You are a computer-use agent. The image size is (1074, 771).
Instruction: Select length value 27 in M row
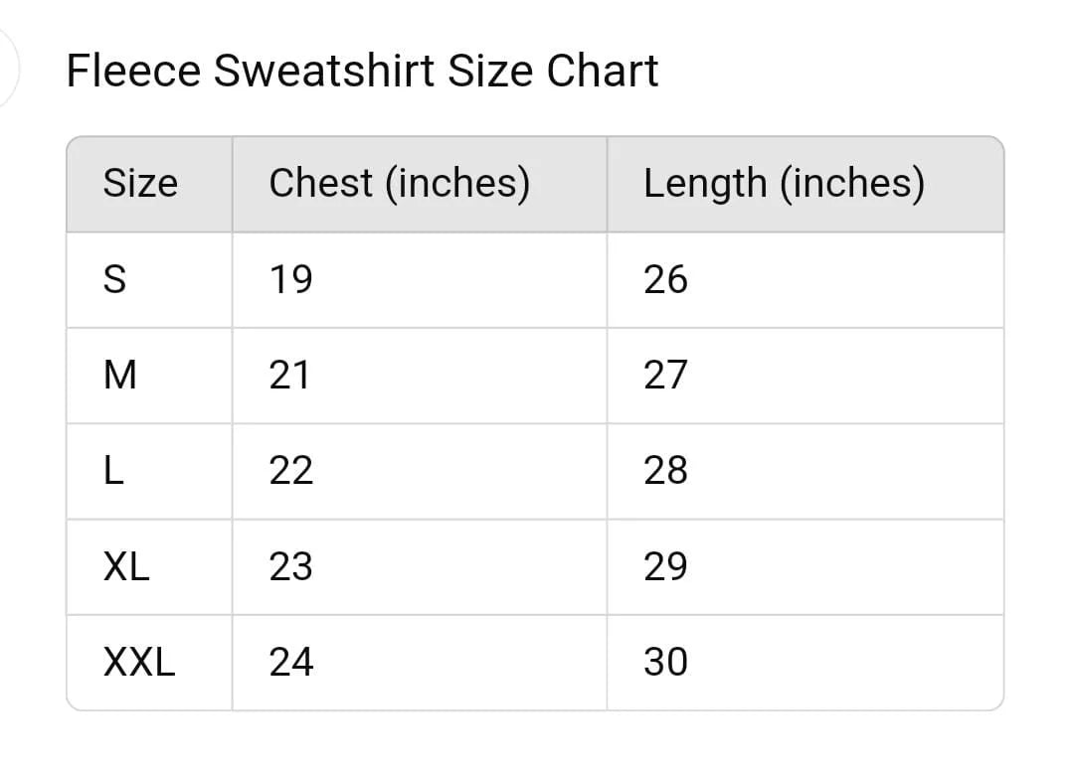[665, 376]
